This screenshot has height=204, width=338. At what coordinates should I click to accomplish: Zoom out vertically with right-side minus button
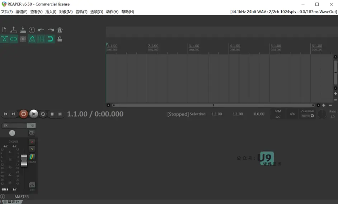tap(335, 100)
